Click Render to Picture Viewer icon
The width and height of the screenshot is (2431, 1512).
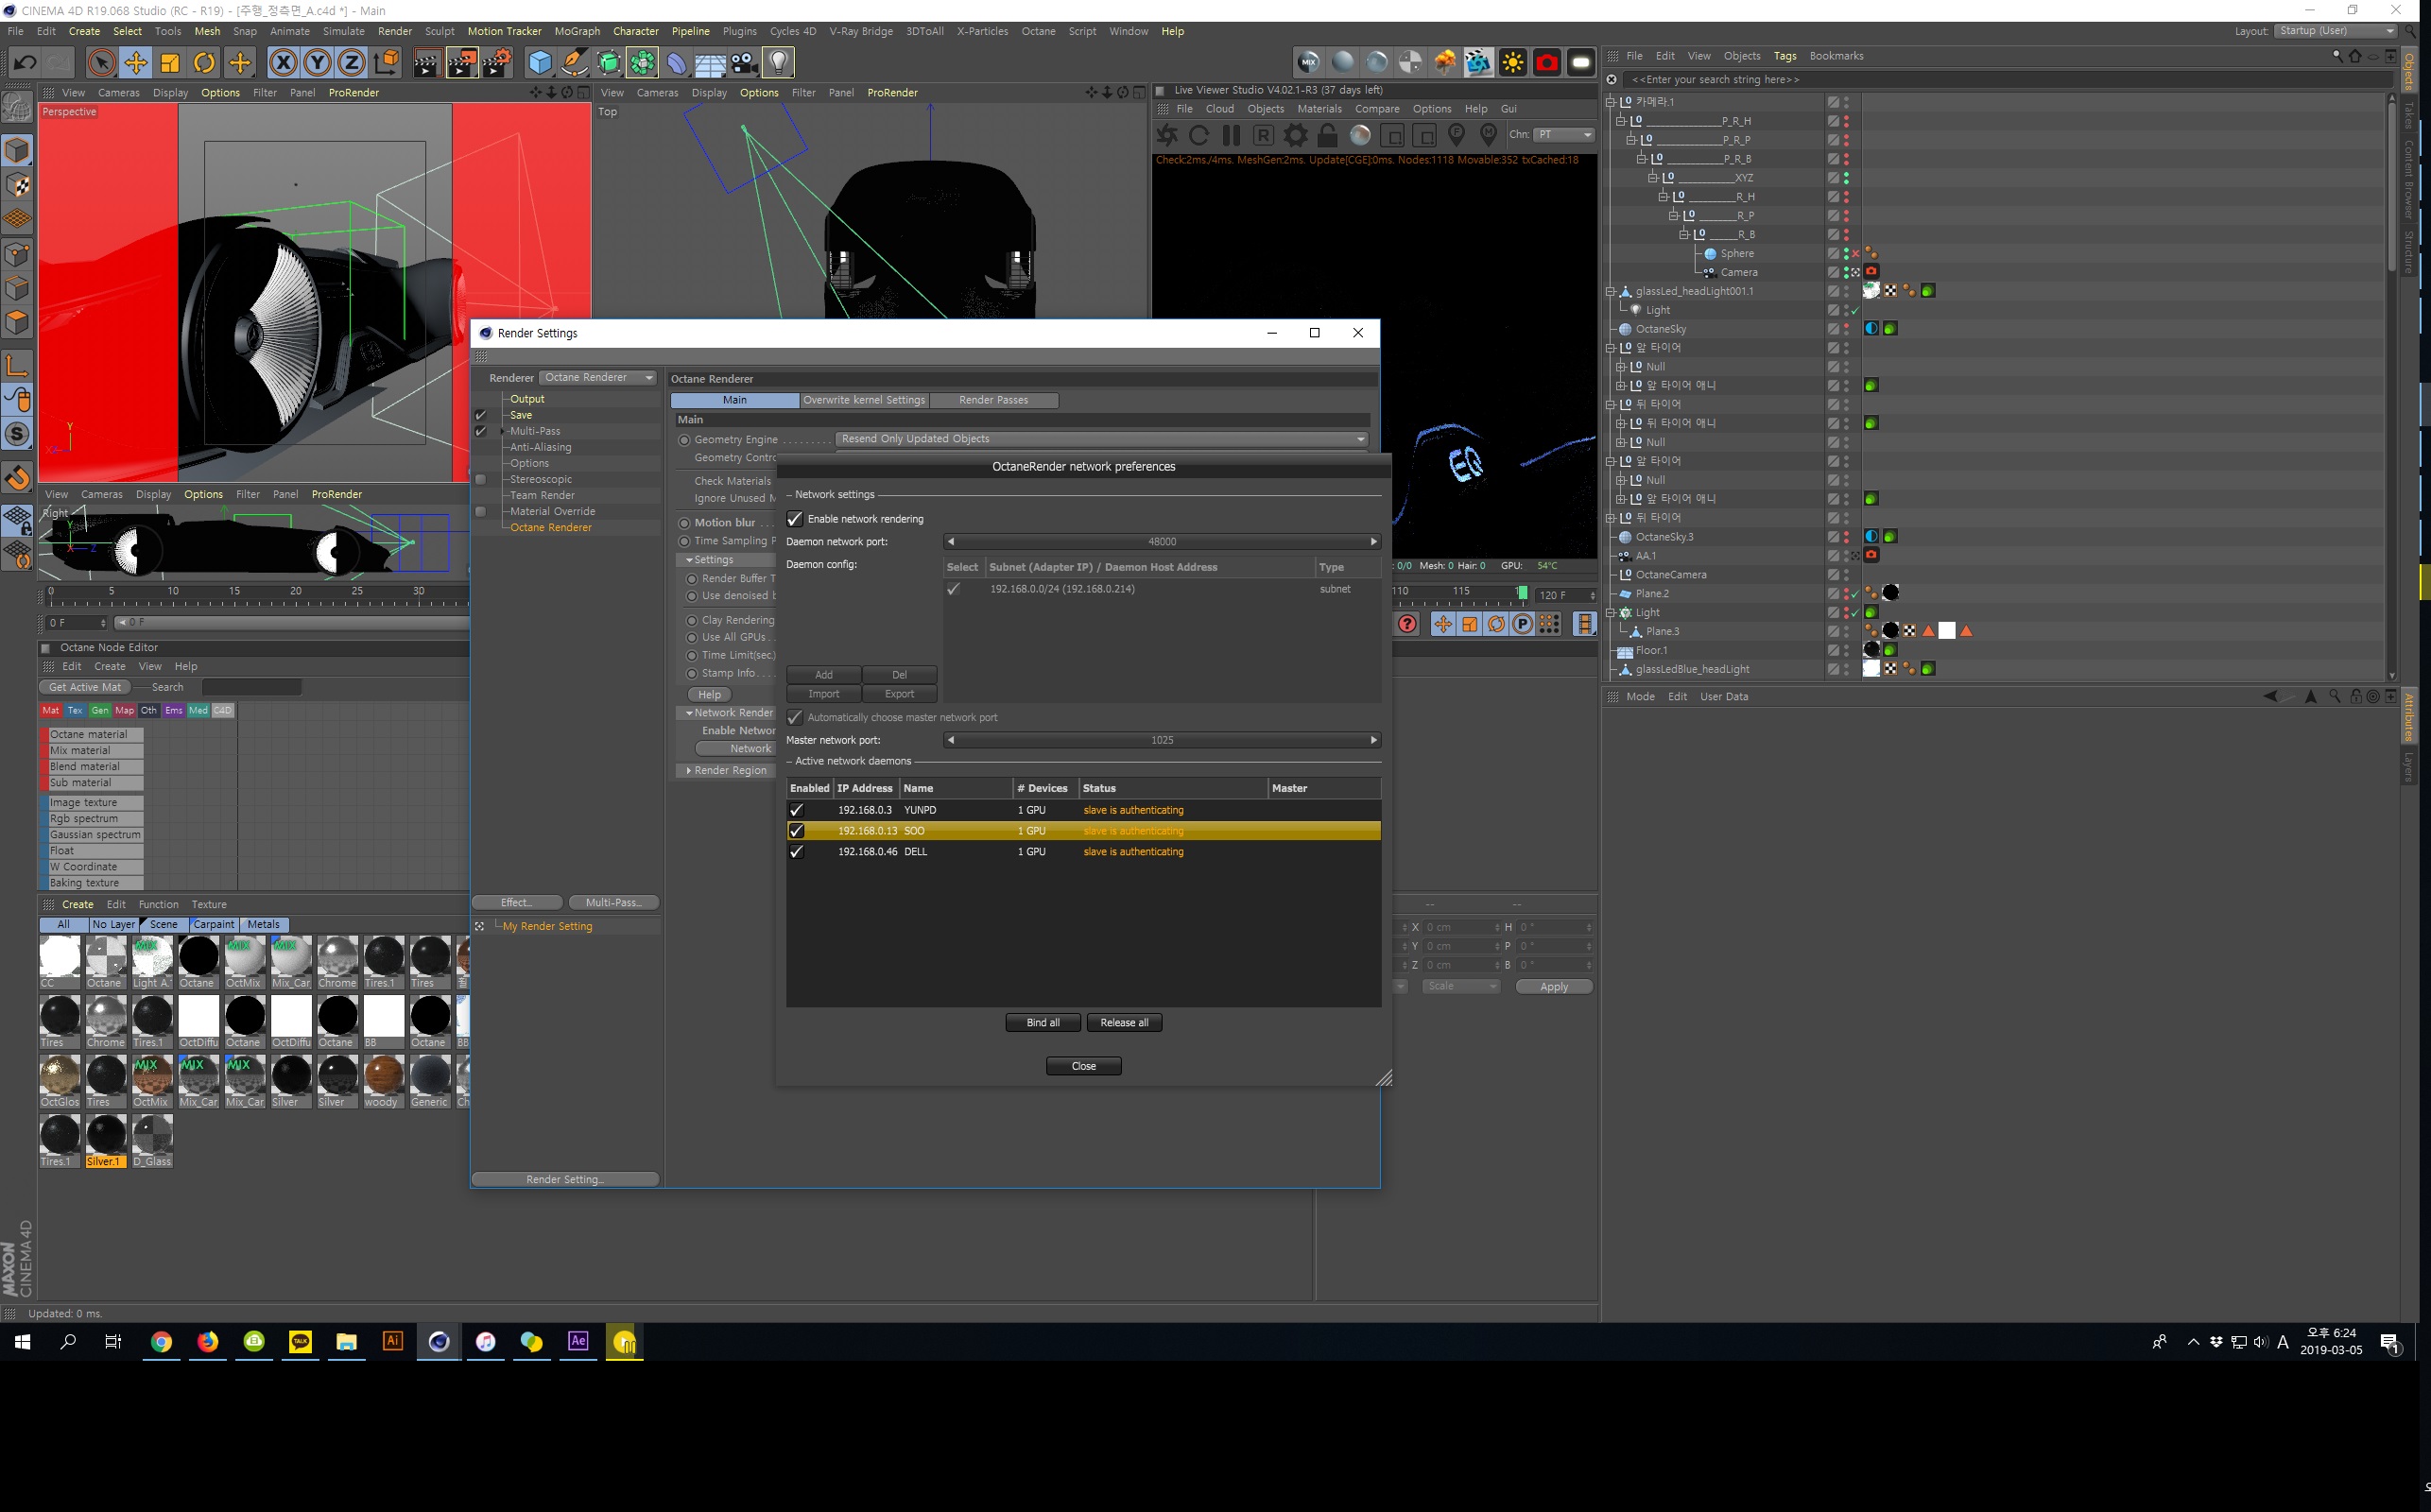click(462, 63)
